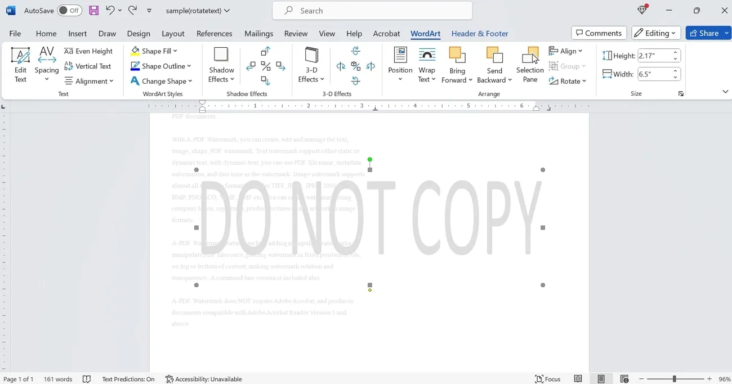Open the WordArt Spacing options
This screenshot has height=384, width=732.
click(46, 65)
